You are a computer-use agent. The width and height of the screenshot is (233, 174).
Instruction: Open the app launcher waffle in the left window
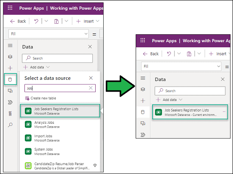10,8
